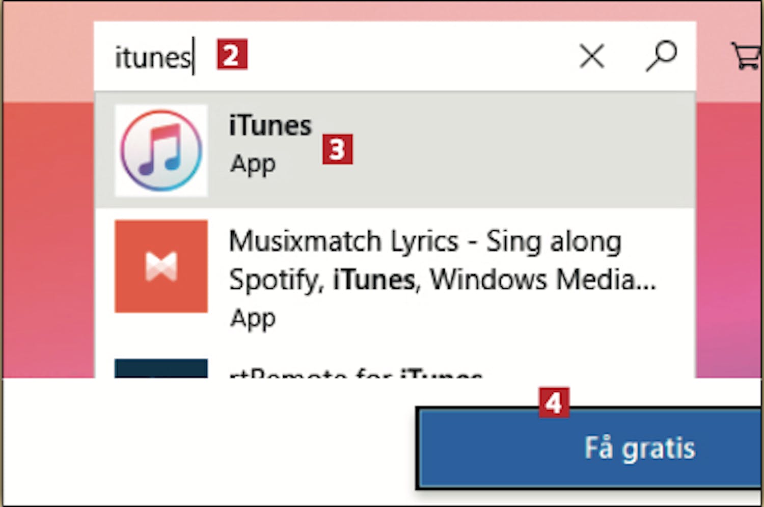This screenshot has height=507, width=764.
Task: Clear the search text with X
Action: click(592, 56)
